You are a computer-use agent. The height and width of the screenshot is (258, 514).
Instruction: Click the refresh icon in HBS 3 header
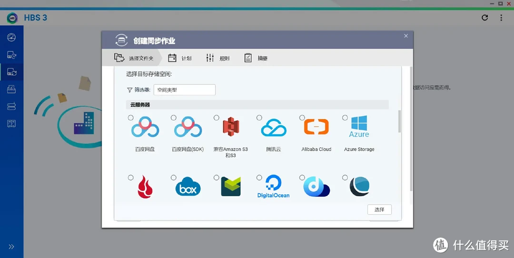[x=484, y=18]
